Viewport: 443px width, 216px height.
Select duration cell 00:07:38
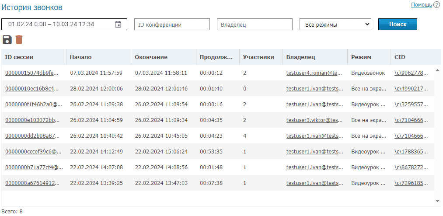click(x=211, y=183)
